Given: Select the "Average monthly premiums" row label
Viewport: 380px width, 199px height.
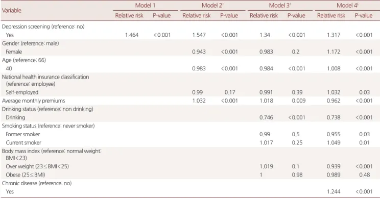Looking at the screenshot, I should pyautogui.click(x=33, y=101).
